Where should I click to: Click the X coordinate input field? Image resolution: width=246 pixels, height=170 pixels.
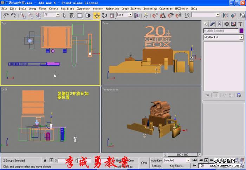click(x=66, y=161)
